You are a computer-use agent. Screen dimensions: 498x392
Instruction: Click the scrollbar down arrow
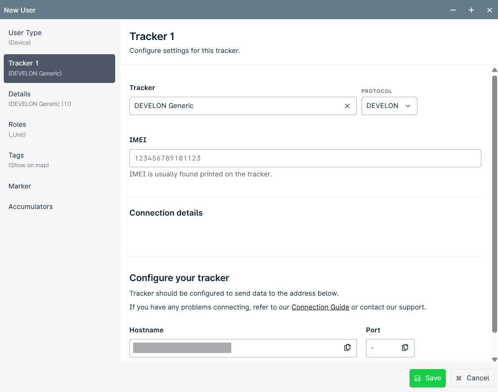(x=495, y=359)
